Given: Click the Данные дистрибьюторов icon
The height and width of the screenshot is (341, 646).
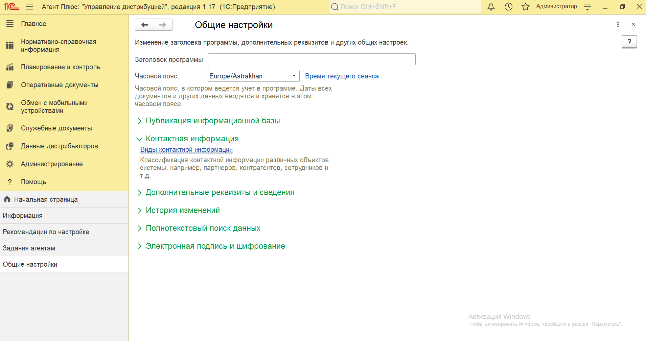Looking at the screenshot, I should coord(10,146).
